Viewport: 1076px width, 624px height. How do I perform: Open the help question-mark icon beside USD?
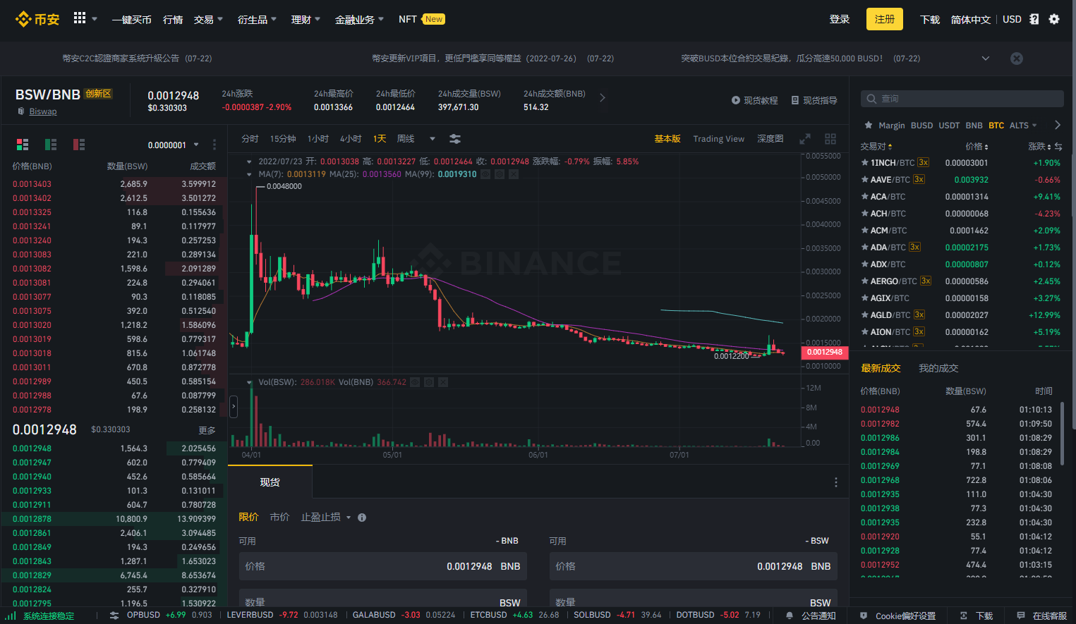1034,19
